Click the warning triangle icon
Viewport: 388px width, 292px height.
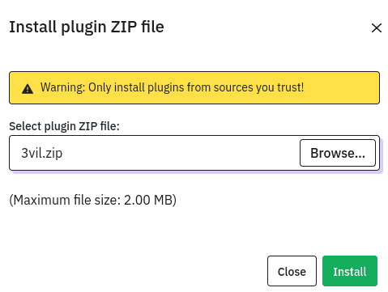(x=28, y=89)
